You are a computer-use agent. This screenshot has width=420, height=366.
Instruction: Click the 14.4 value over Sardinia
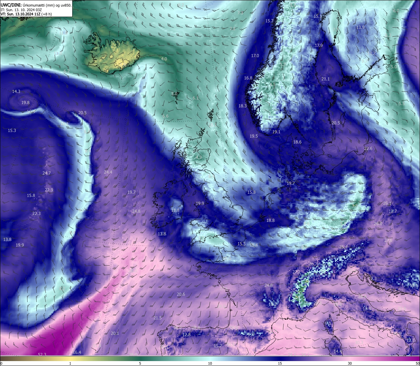click(x=338, y=352)
